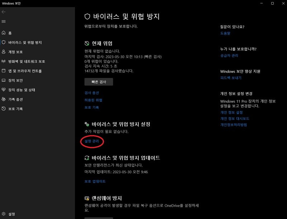Select 장치 보안 menu item

tap(15, 80)
